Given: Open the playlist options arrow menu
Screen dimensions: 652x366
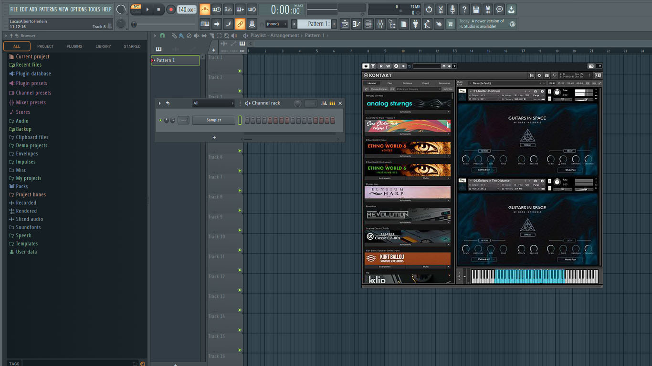Looking at the screenshot, I should (x=155, y=35).
